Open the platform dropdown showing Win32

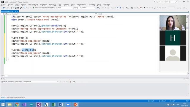click(88, 8)
